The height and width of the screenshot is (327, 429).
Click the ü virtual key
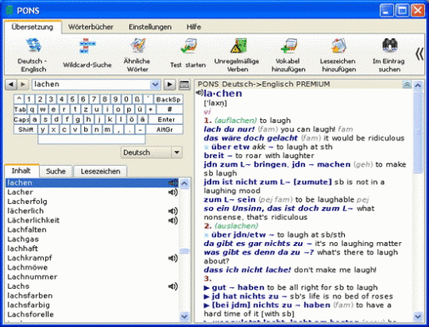140,110
